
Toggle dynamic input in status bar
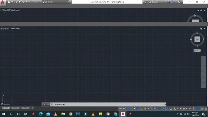pos(138,109)
